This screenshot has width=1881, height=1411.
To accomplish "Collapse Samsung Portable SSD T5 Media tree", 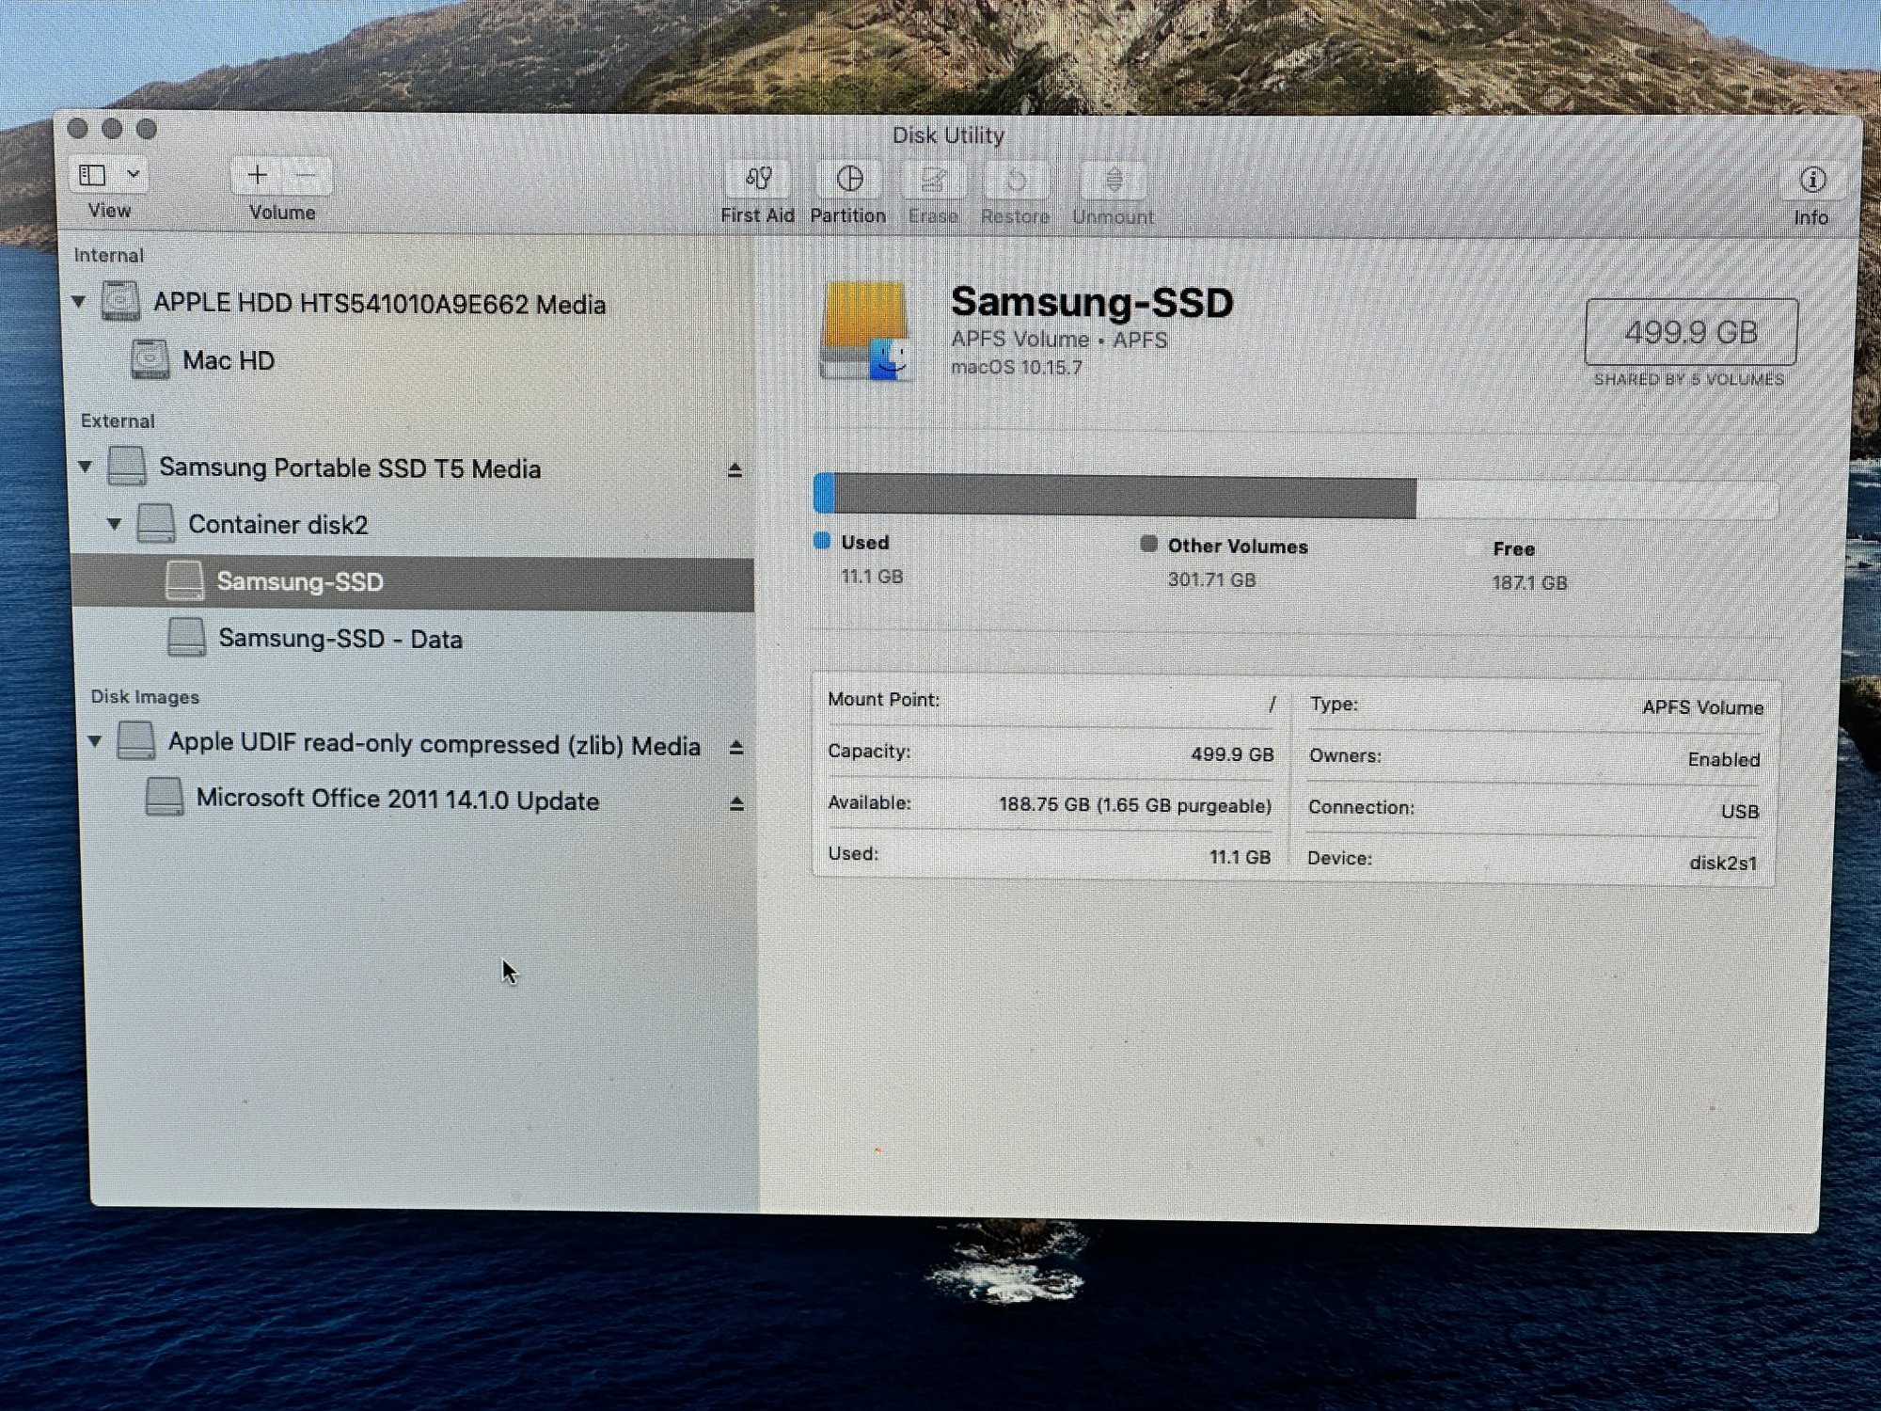I will pos(86,467).
